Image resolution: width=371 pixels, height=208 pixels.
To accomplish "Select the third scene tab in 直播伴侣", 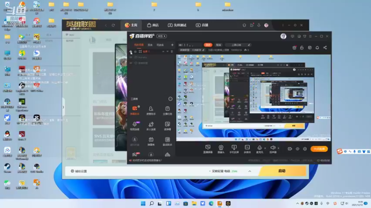I will point(160,45).
